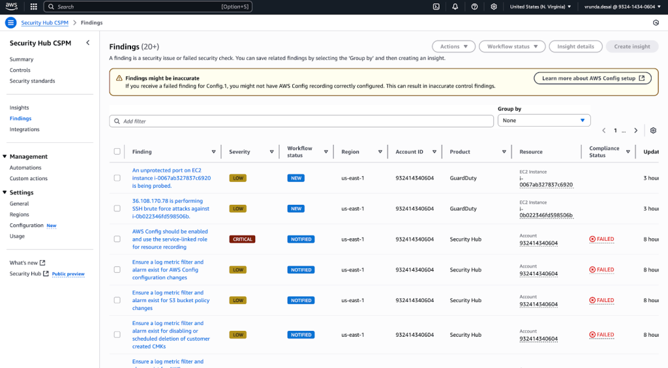Open Summary in the sidebar
668x368 pixels.
[x=22, y=59]
